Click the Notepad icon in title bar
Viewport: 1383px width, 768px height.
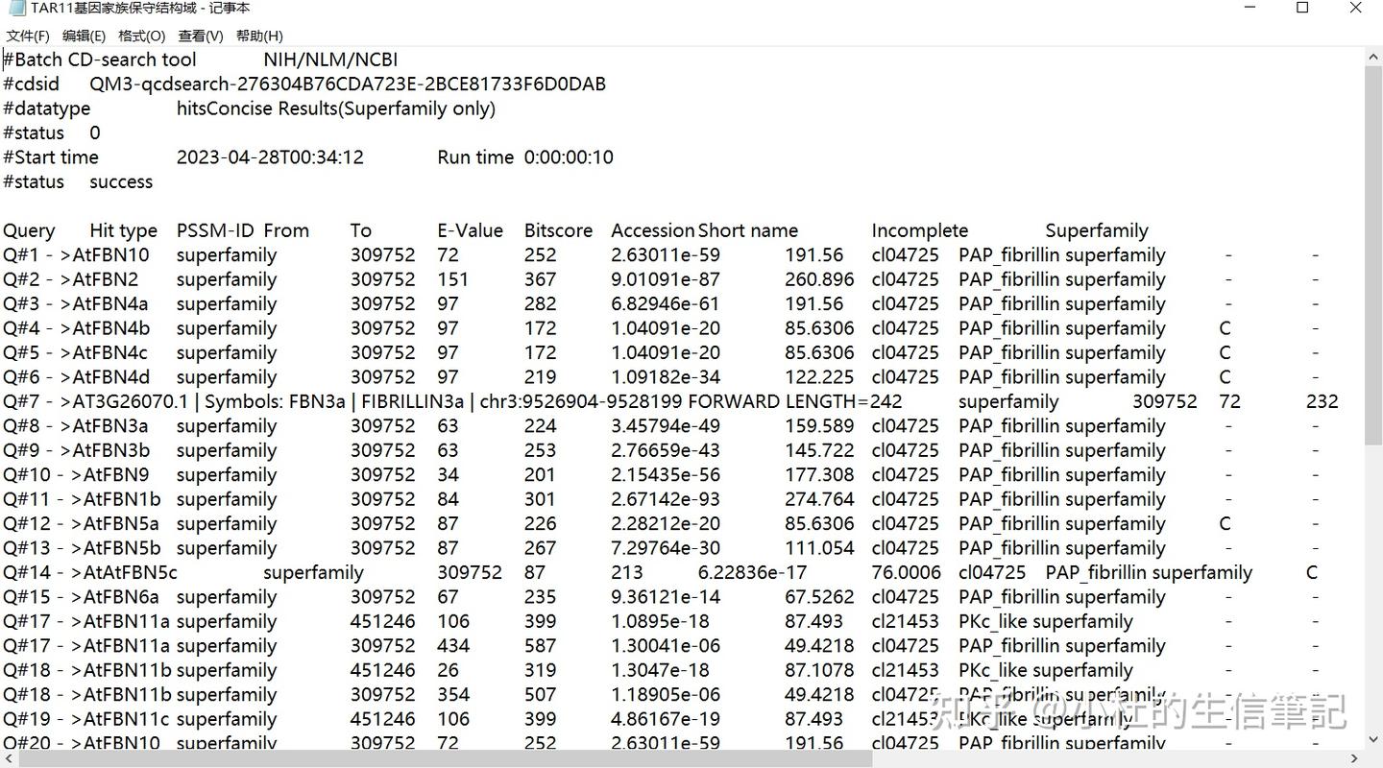pos(16,8)
